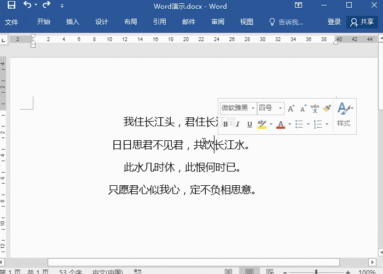Switch to print layout view

point(249,272)
